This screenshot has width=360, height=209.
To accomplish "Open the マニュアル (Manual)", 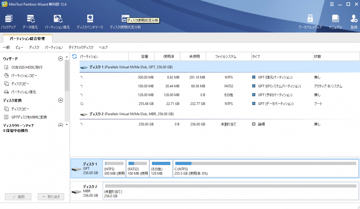I will [x=335, y=21].
